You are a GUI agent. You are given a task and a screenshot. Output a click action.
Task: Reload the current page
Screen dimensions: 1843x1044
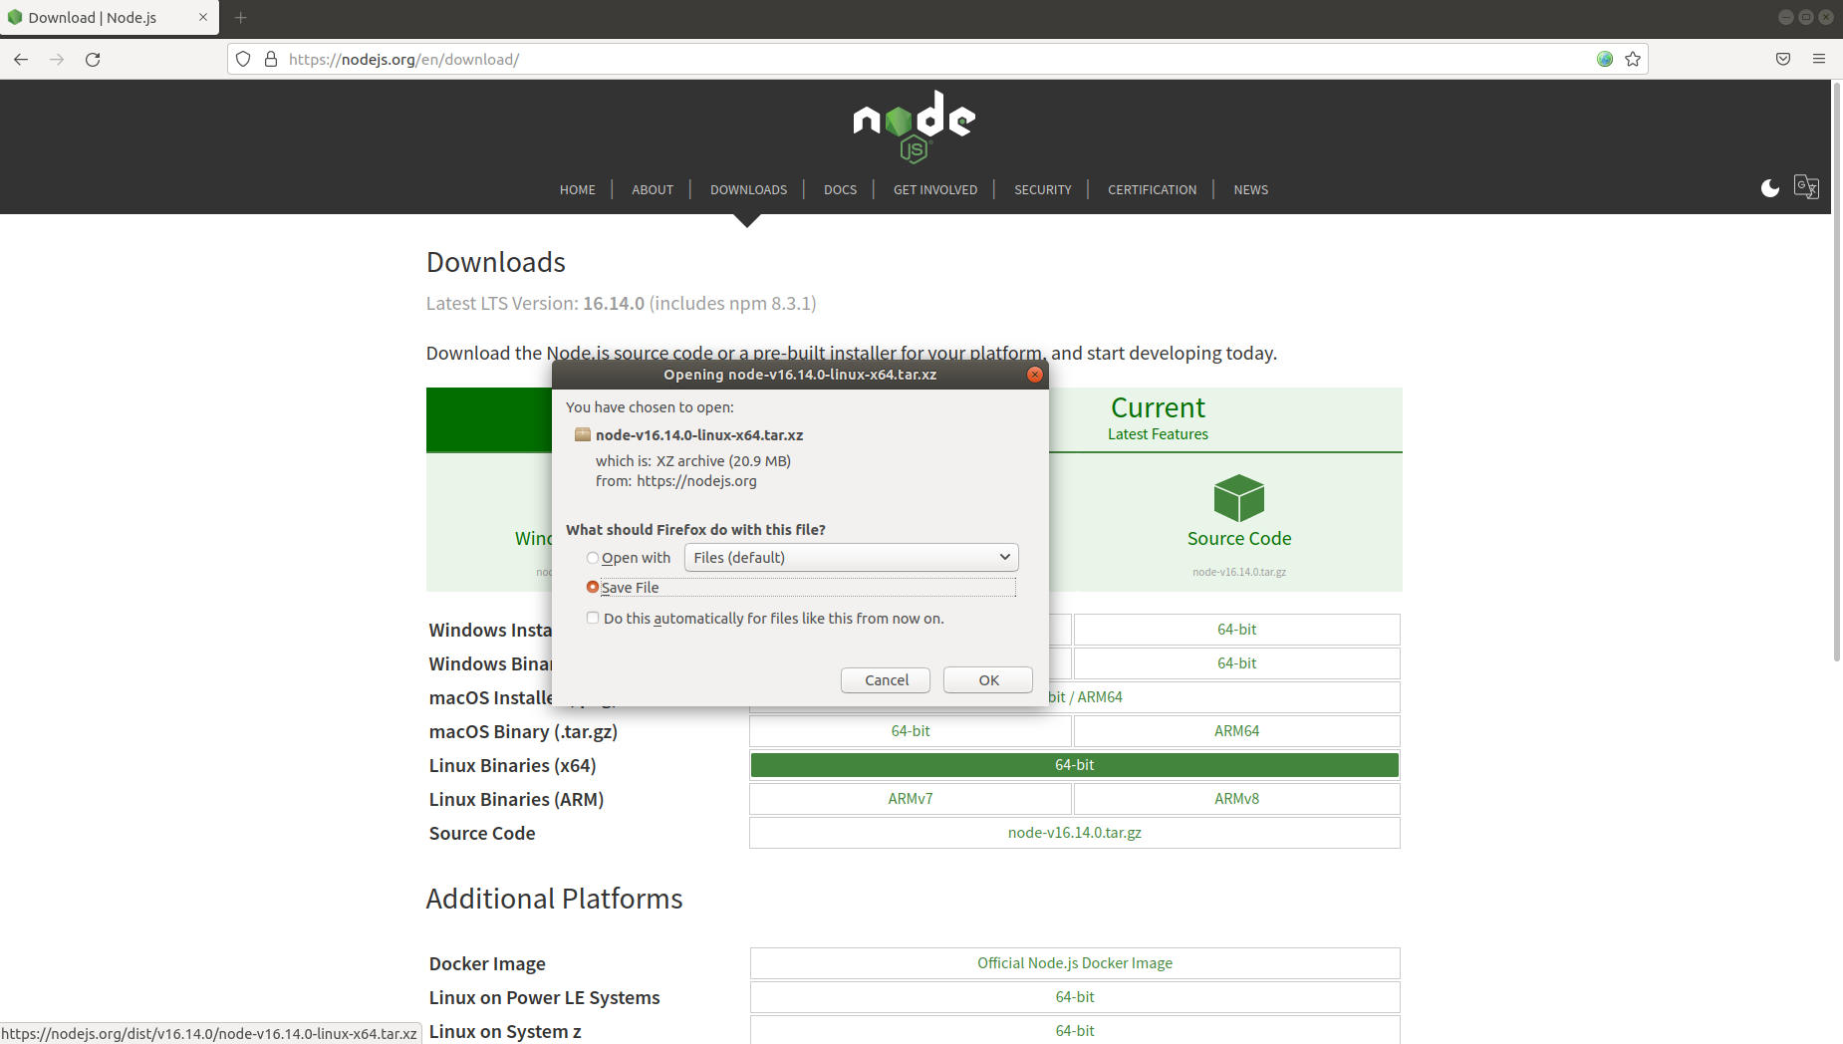[x=93, y=59]
